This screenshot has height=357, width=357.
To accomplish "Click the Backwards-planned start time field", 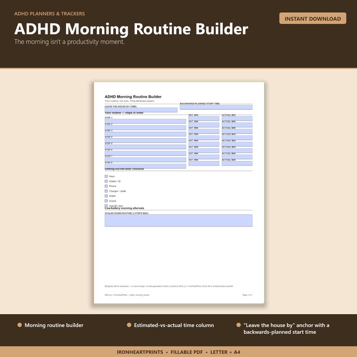I will (216, 107).
